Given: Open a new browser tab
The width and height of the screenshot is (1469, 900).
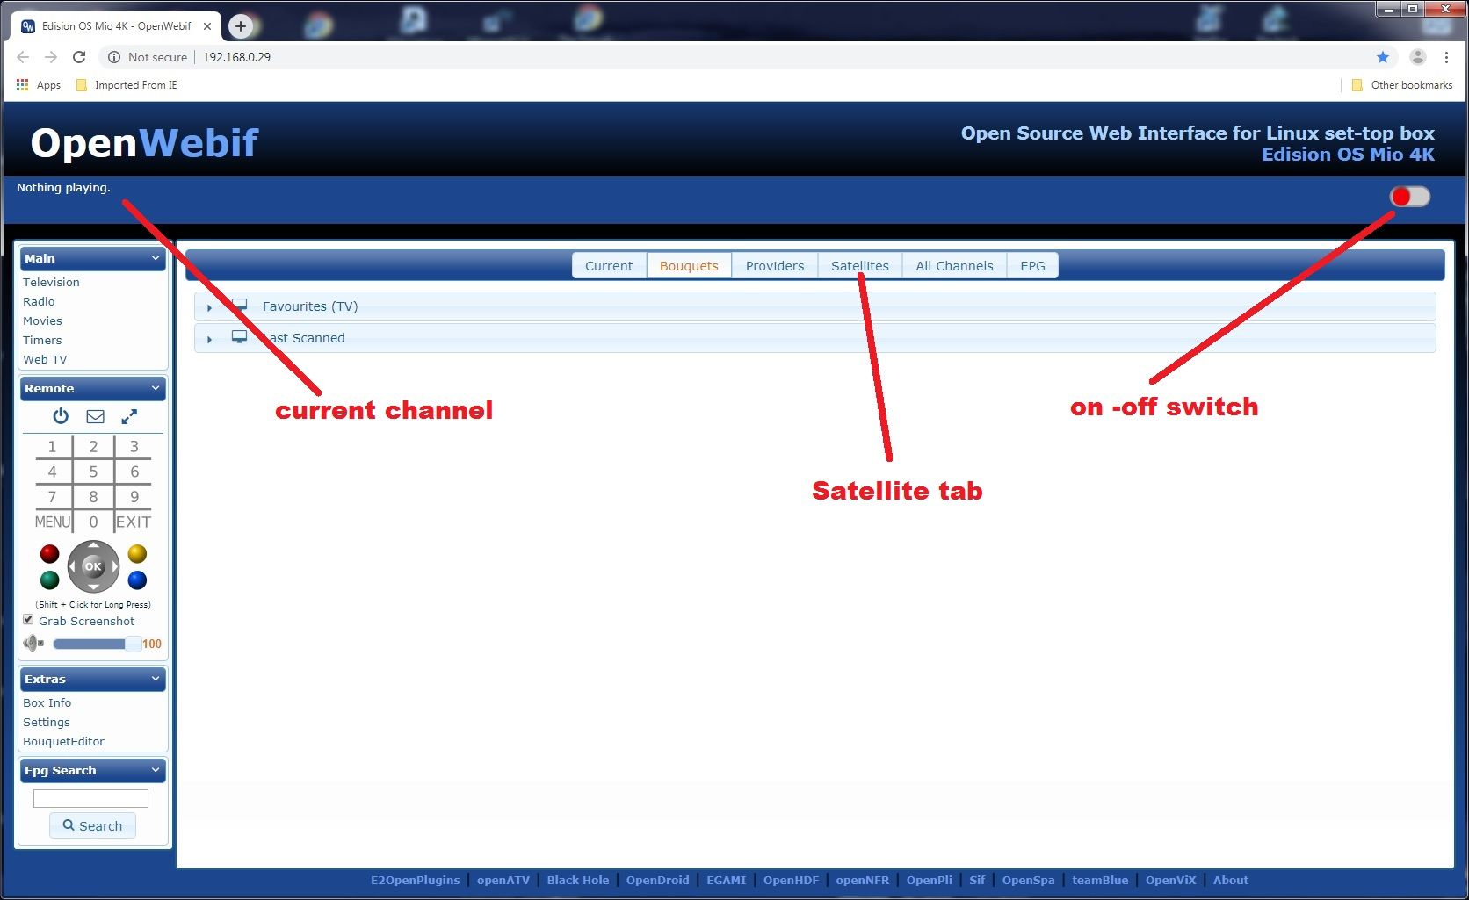Looking at the screenshot, I should tap(241, 26).
